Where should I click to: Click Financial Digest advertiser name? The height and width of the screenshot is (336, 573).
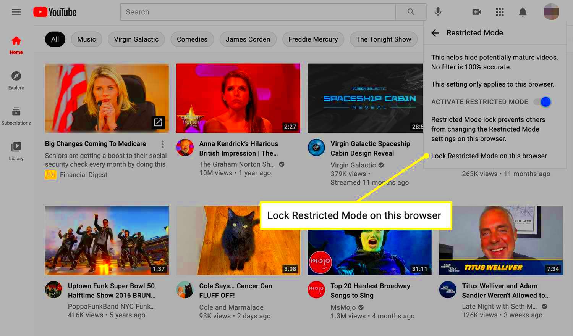point(84,175)
